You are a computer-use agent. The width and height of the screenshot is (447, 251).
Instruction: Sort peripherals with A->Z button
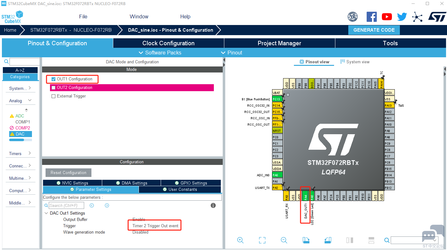(20, 70)
